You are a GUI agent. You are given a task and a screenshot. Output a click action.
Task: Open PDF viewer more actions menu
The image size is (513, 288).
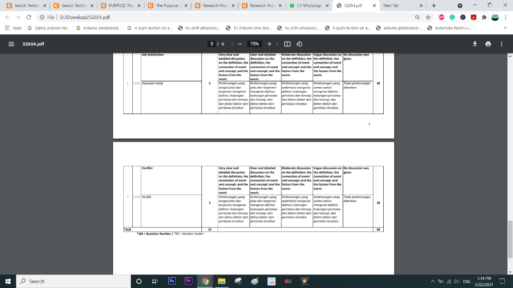[501, 44]
